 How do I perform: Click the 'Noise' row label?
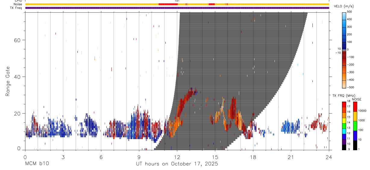coord(18,4)
